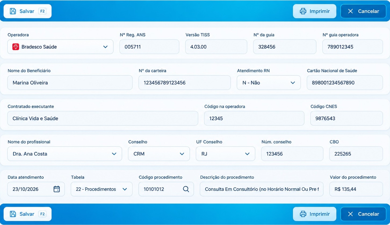Click the Cartão Nacional de Saúde field
Screen dimensions: 390x225
pos(345,83)
